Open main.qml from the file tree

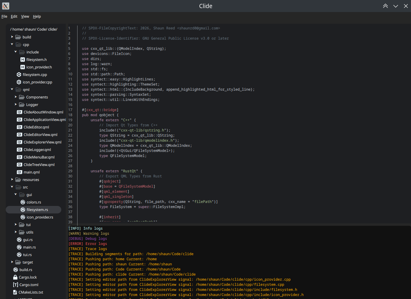[32, 172]
